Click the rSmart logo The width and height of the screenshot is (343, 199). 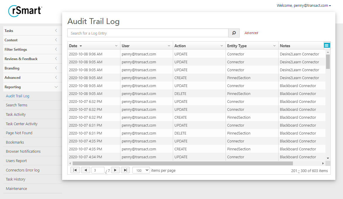(x=25, y=11)
